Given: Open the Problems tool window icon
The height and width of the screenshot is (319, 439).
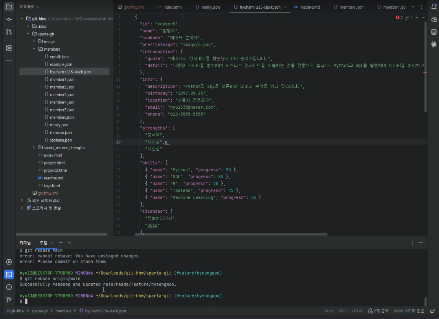Looking at the screenshot, I should 9,287.
